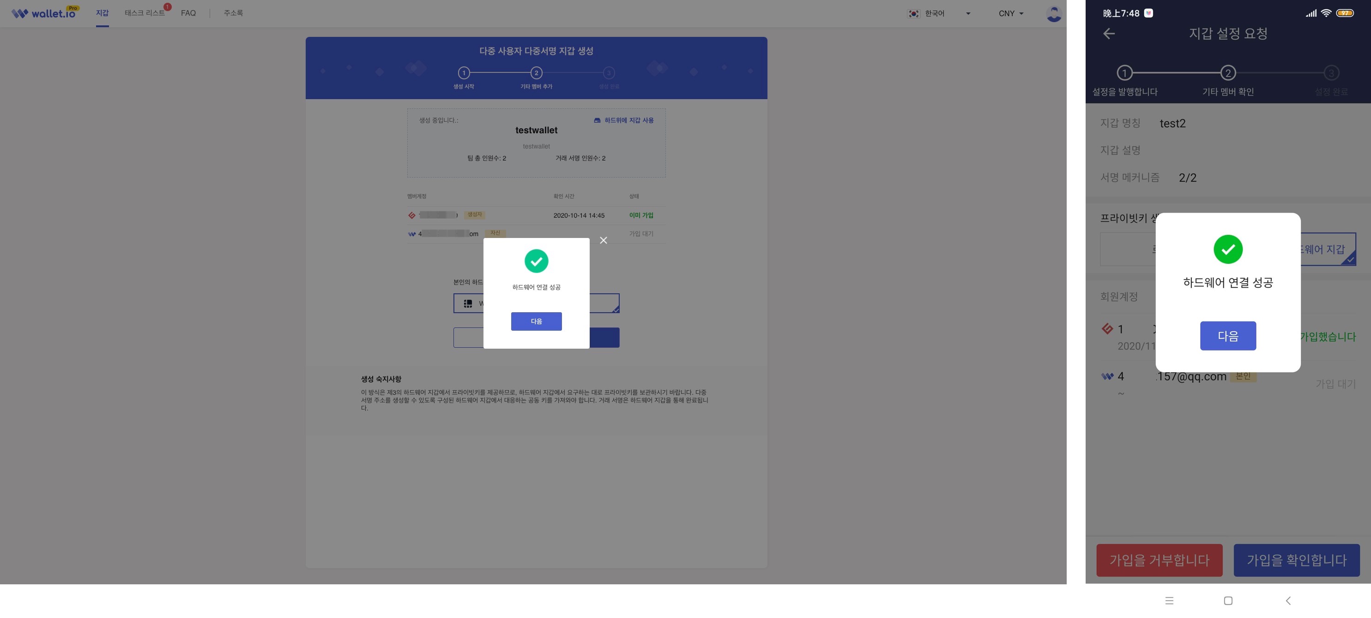Image resolution: width=1371 pixels, height=618 pixels.
Task: Select the 지갑 tab in header
Action: [102, 13]
